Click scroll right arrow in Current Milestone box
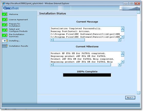The height and width of the screenshot is (111, 143). coord(119,65)
